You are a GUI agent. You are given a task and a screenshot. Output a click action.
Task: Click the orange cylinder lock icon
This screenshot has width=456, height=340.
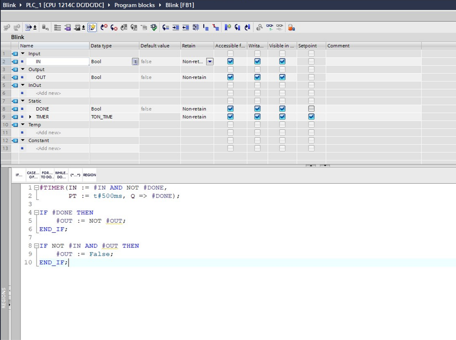tap(291, 27)
